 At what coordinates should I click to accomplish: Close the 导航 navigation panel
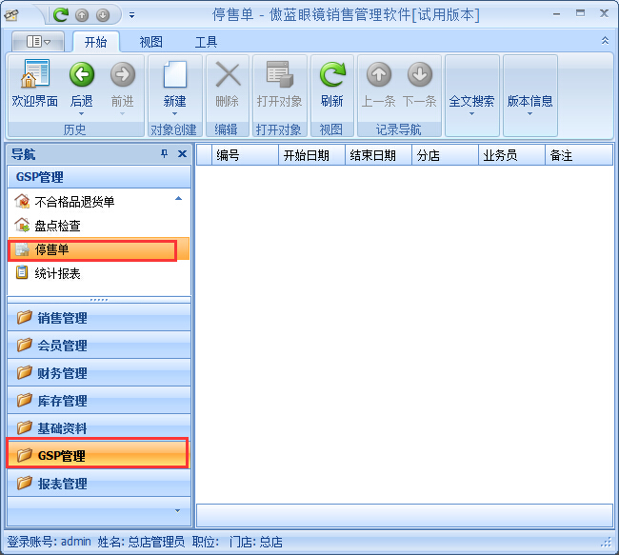click(x=182, y=153)
